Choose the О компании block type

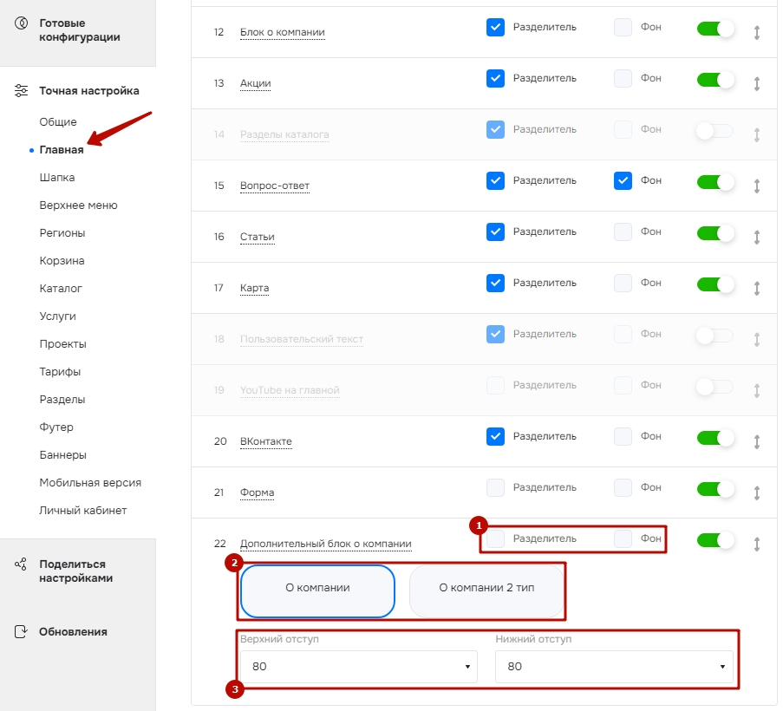(317, 591)
